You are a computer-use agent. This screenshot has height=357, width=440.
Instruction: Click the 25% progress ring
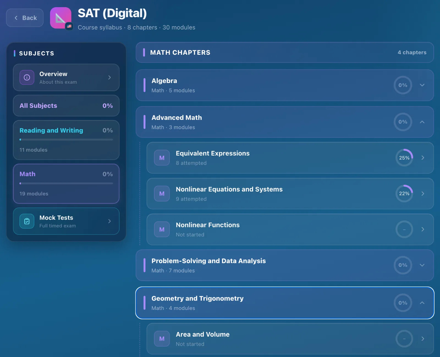point(404,158)
